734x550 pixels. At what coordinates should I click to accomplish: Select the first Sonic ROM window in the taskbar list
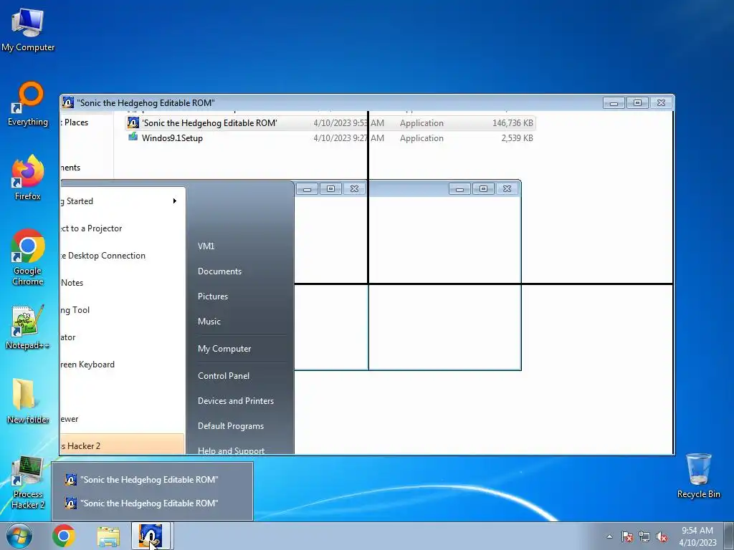(x=152, y=480)
